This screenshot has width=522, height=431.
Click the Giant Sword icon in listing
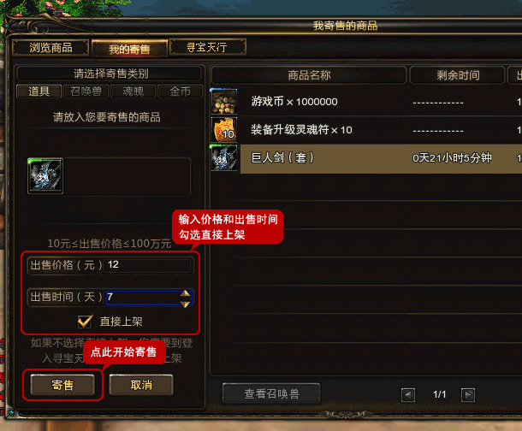[224, 158]
